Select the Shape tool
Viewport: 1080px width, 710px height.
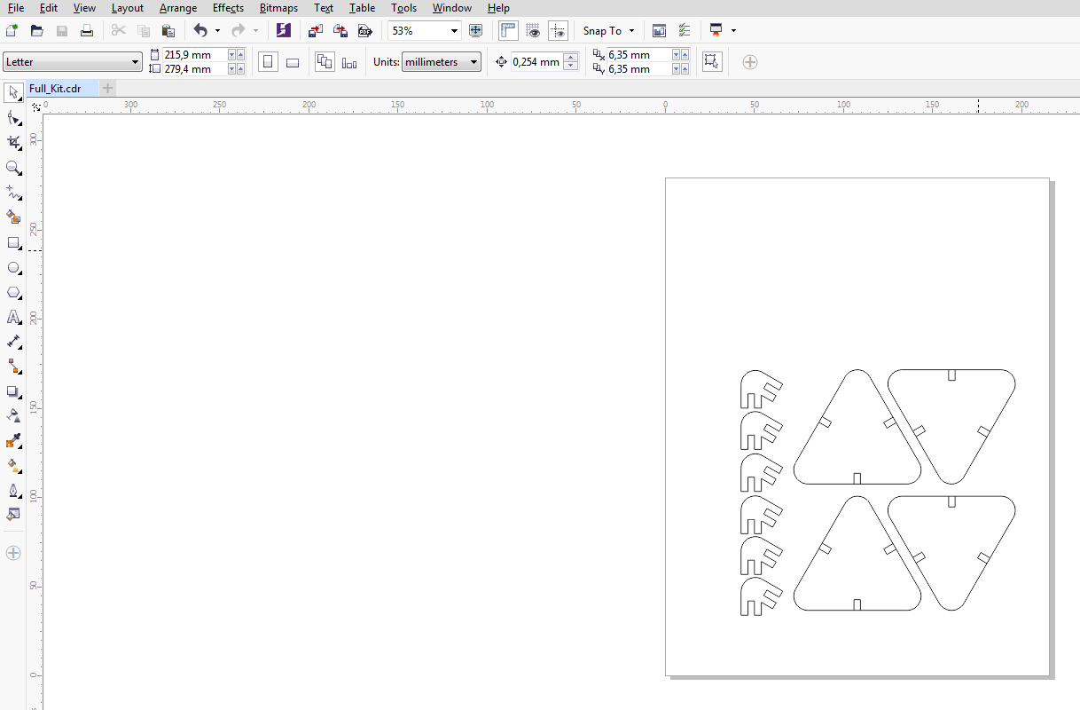point(13,117)
